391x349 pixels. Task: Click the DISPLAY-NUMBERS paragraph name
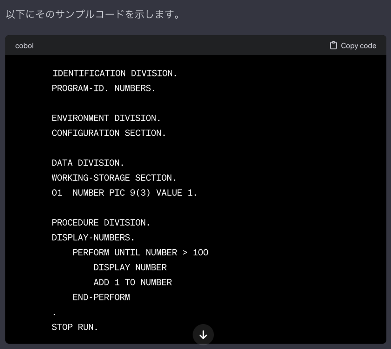click(x=93, y=237)
